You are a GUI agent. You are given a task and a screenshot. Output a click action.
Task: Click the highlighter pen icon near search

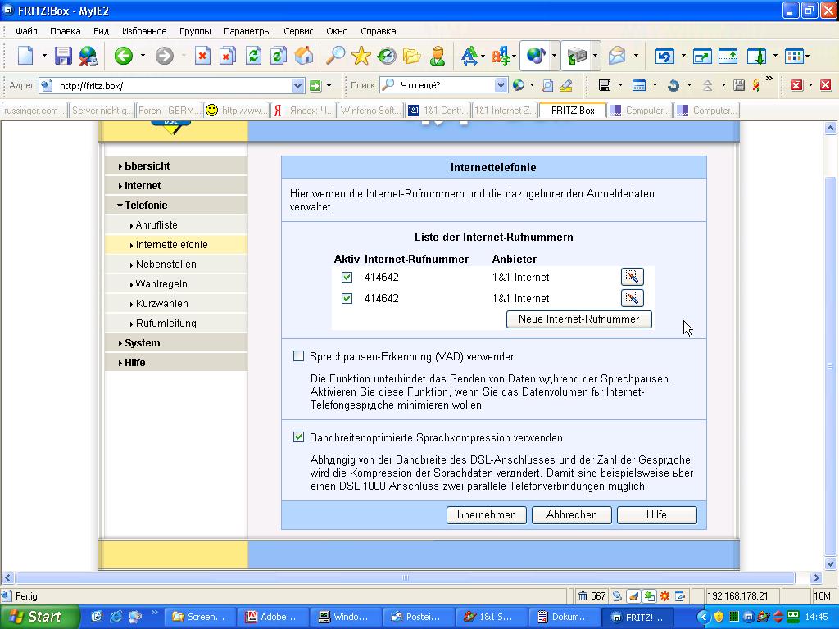pos(565,85)
